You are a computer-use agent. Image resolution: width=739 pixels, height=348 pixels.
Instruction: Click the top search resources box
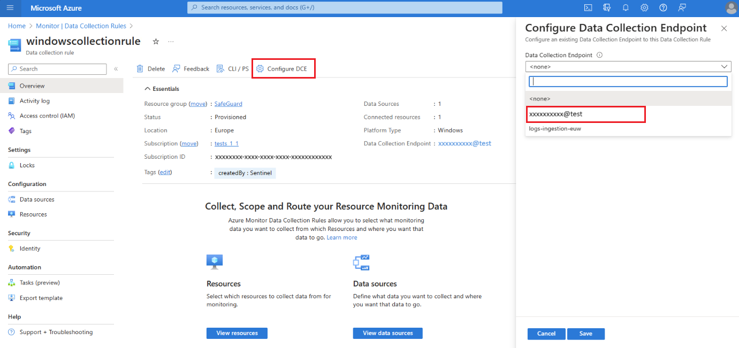click(345, 7)
